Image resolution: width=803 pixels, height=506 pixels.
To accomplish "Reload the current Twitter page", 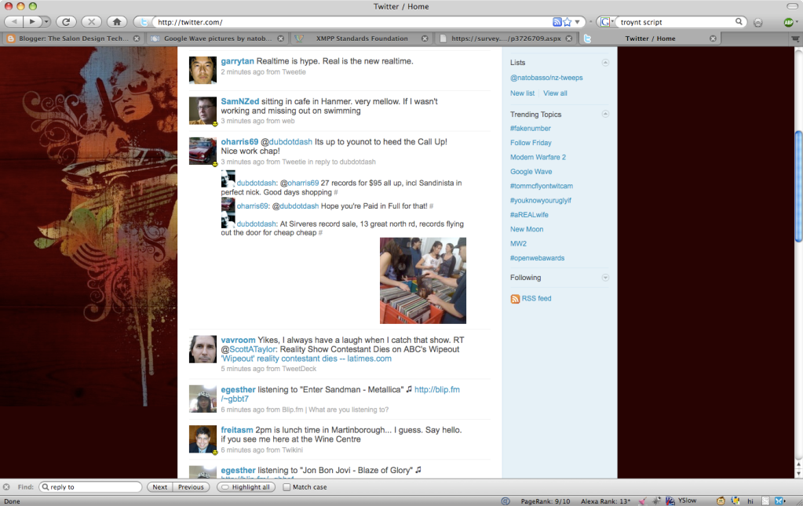I will coord(66,21).
